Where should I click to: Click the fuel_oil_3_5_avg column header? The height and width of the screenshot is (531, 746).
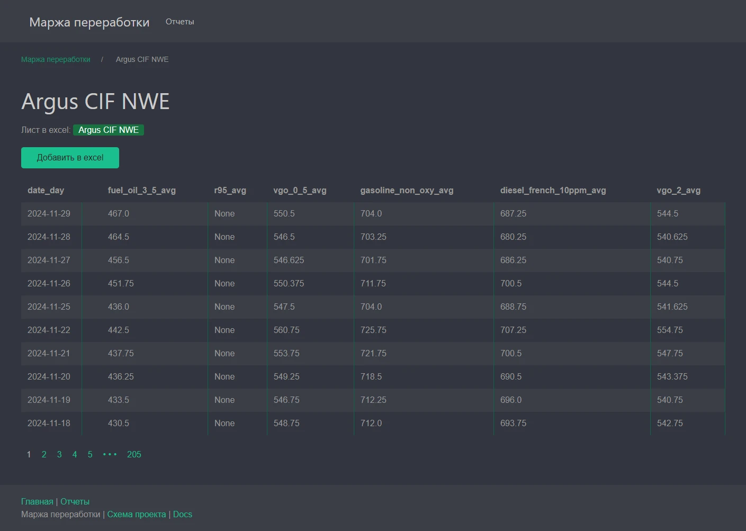141,190
